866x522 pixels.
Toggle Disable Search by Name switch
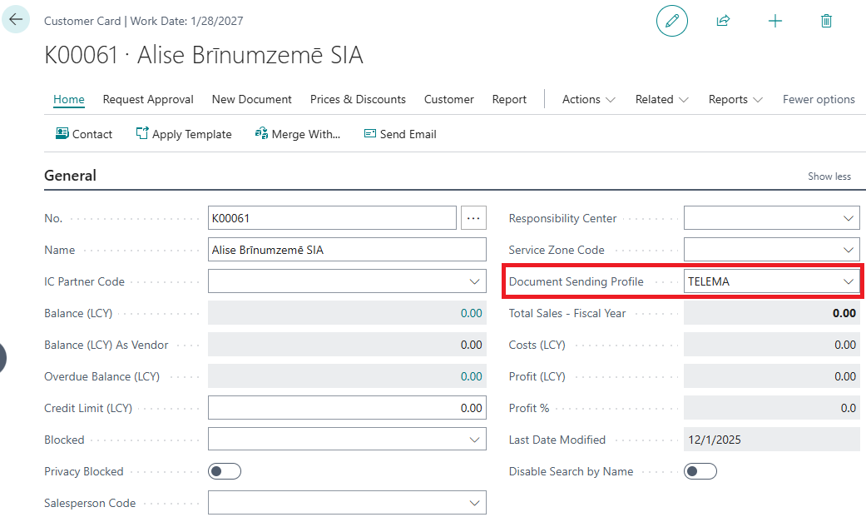(700, 471)
